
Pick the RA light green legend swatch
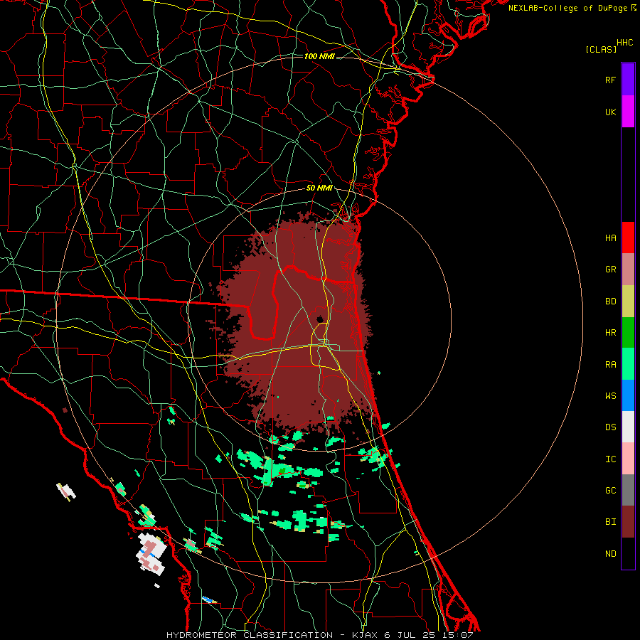pos(628,364)
